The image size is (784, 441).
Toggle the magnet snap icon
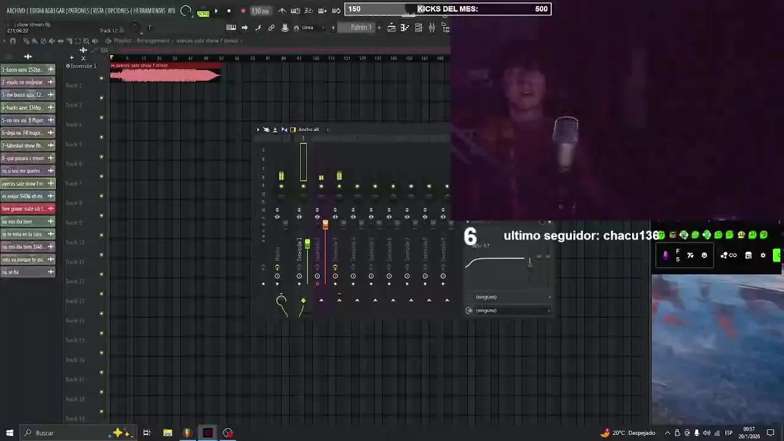(296, 28)
